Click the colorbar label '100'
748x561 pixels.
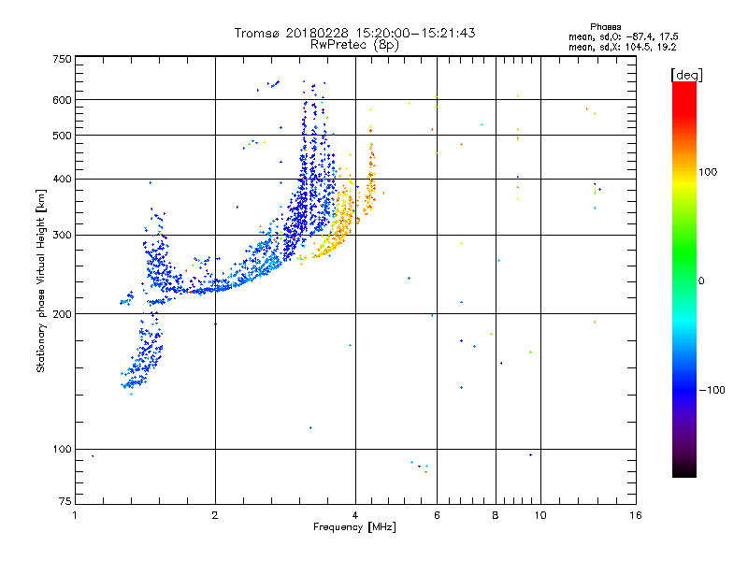[x=708, y=172]
